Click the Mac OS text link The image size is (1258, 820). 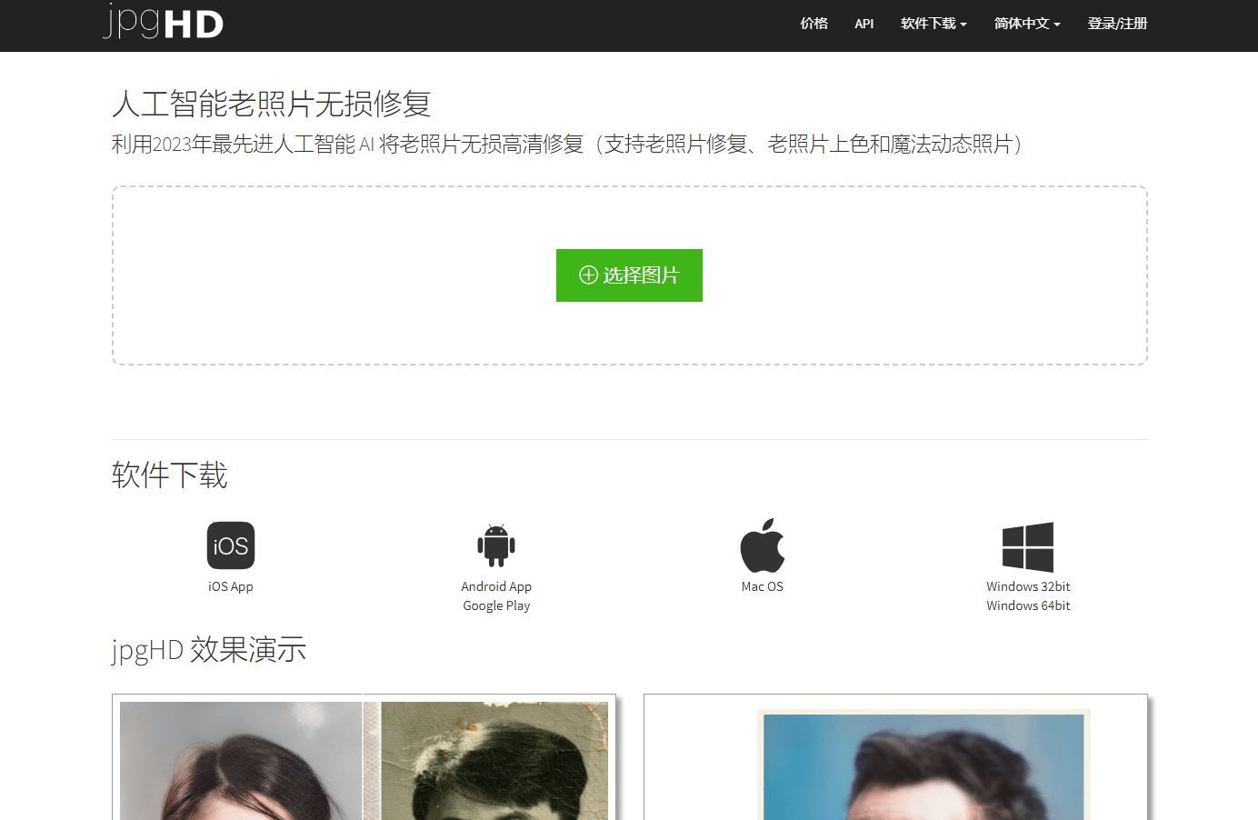pyautogui.click(x=762, y=586)
